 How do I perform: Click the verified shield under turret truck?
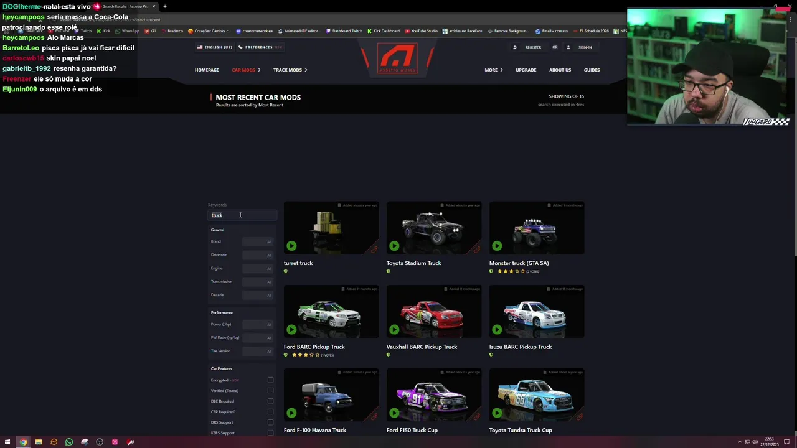[x=286, y=271]
